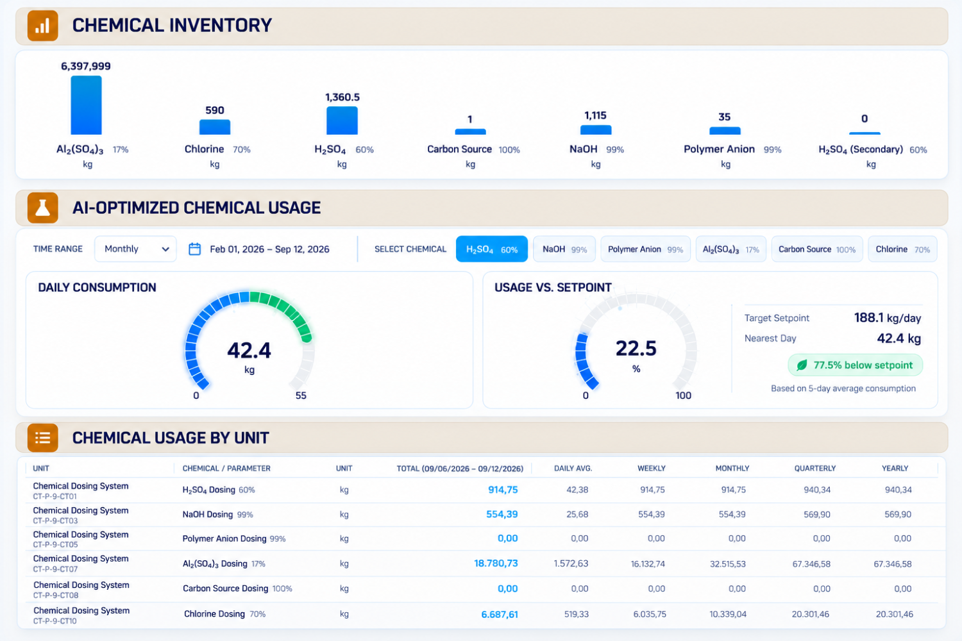Click the Daily Consumption 42.4 kg gauge

[249, 342]
